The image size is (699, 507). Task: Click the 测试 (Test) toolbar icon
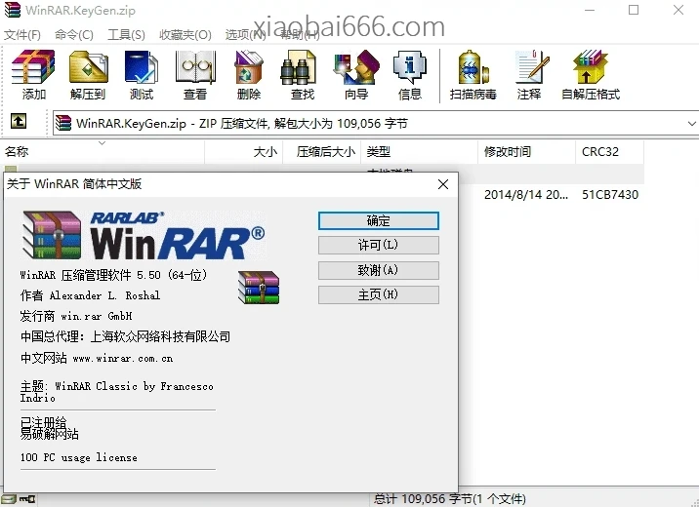tap(142, 74)
